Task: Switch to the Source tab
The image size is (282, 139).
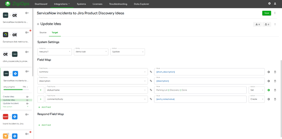Action: click(x=43, y=33)
